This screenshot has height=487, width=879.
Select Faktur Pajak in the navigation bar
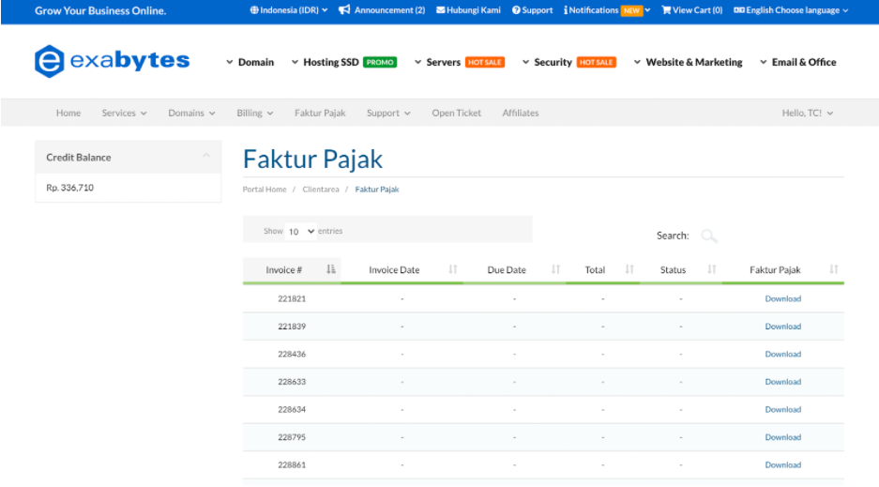pos(320,114)
